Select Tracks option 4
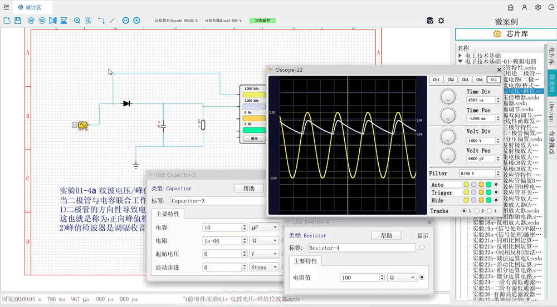Viewport: 557px width, 307px height. coord(490,211)
